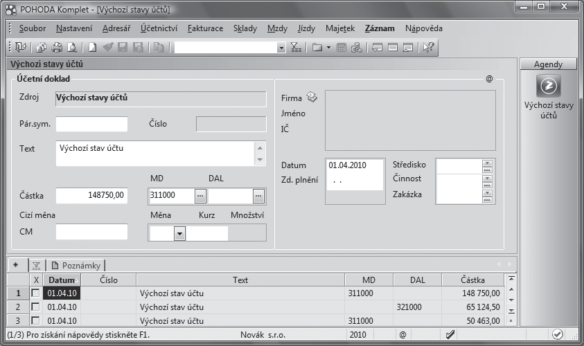This screenshot has width=584, height=346.
Task: Open the Činnost dropdown arrow
Action: (x=487, y=179)
